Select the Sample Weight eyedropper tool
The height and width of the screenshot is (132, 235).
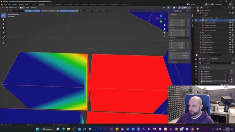coord(3,37)
